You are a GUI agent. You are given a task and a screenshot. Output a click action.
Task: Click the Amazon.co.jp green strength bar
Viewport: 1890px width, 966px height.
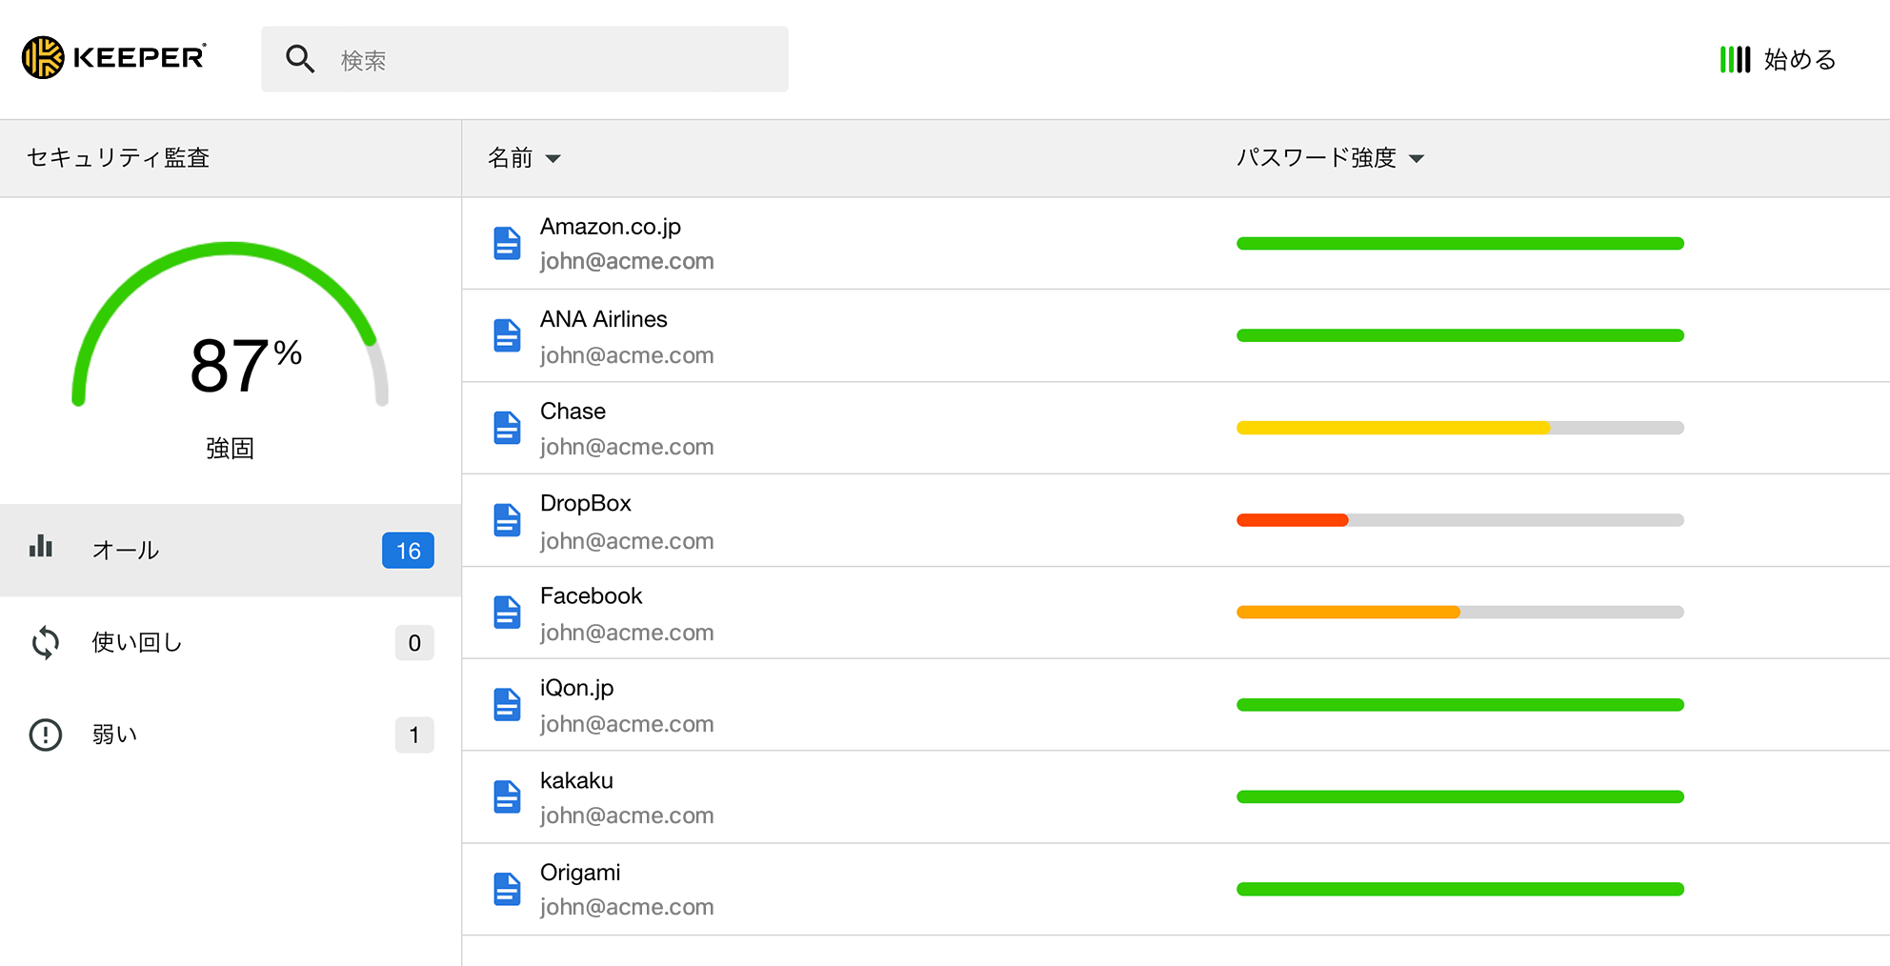click(x=1460, y=244)
